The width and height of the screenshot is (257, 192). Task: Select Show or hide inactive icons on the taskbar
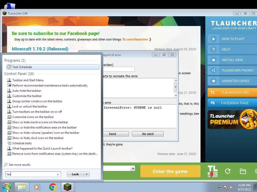tap(40, 122)
